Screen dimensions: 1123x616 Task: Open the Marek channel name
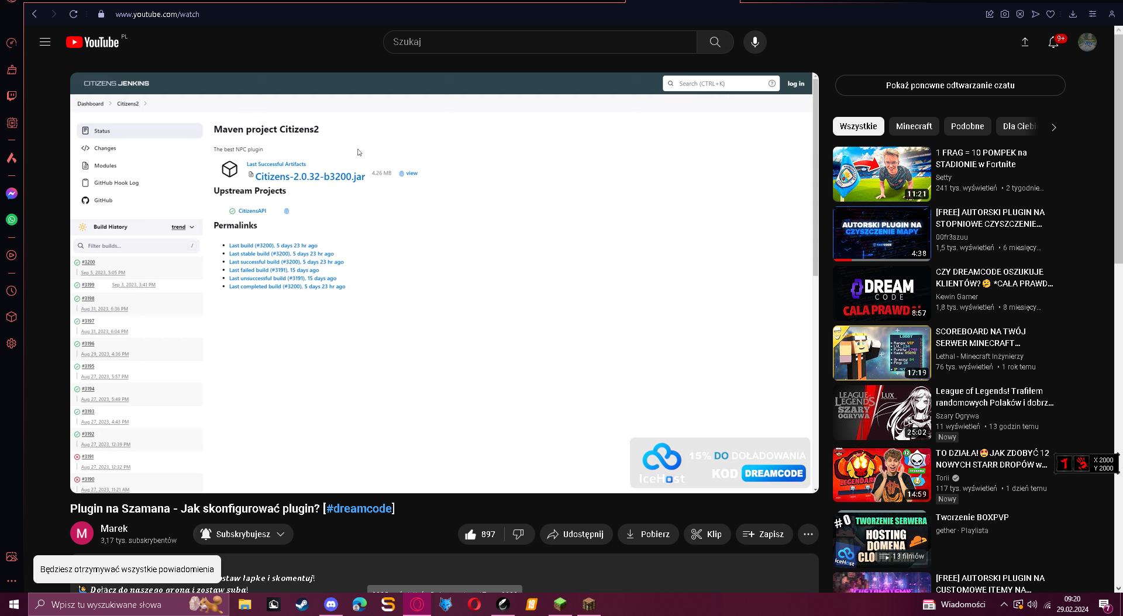click(x=114, y=528)
